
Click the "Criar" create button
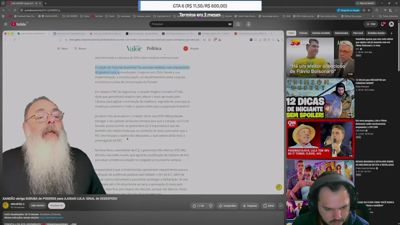[x=371, y=24]
